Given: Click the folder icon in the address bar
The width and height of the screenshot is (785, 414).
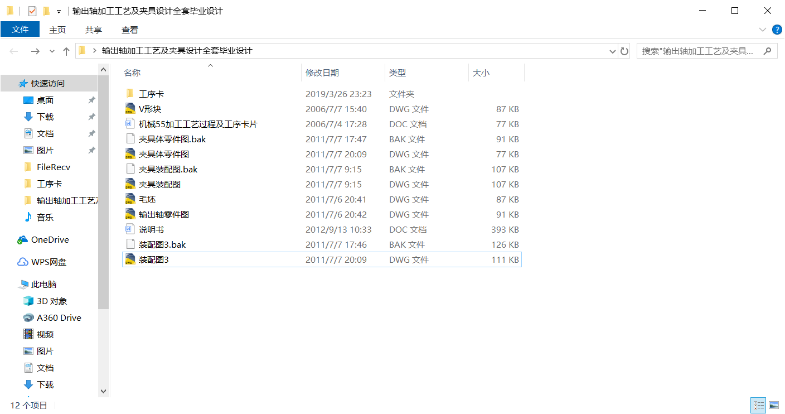Looking at the screenshot, I should 83,51.
